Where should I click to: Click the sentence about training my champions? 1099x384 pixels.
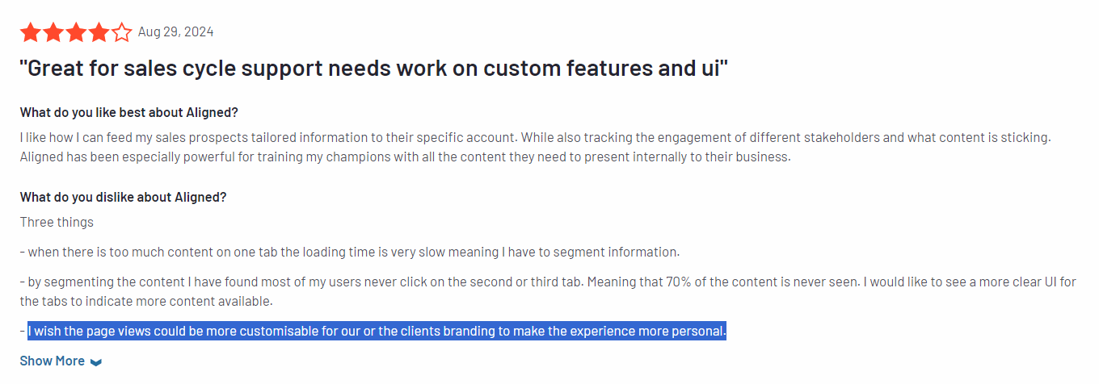point(405,157)
